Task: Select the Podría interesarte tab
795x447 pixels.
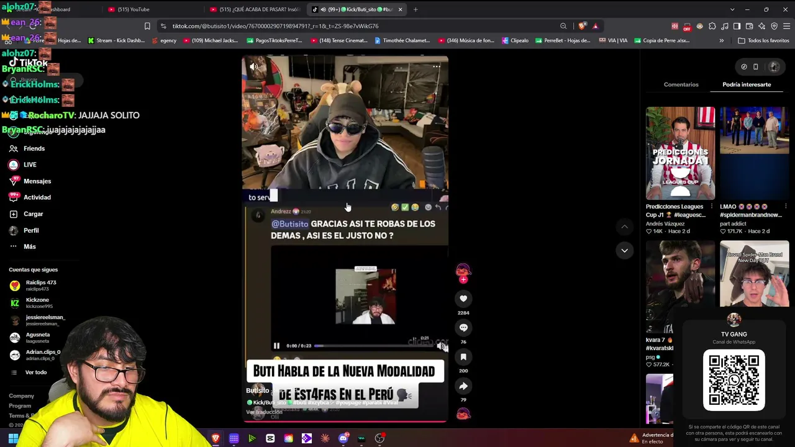Action: pyautogui.click(x=747, y=84)
